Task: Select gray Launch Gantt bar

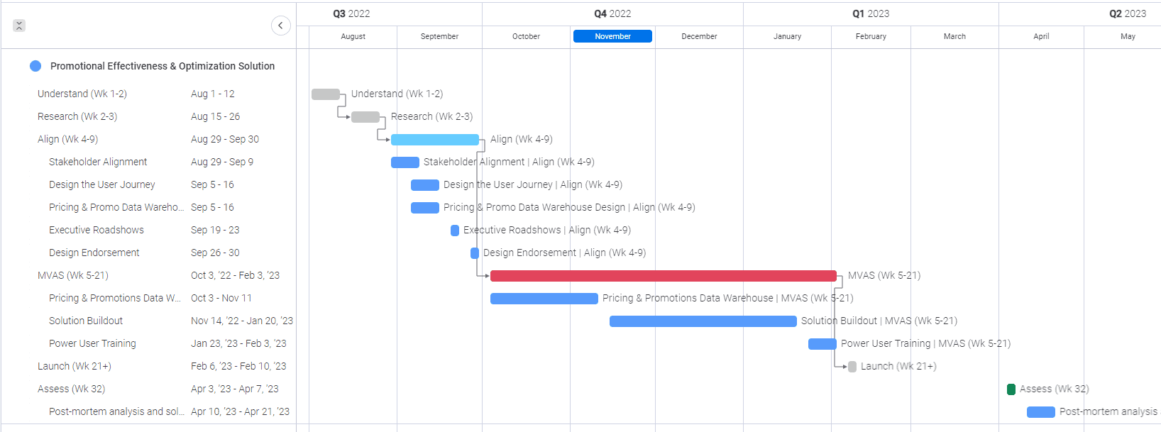Action: coord(852,367)
